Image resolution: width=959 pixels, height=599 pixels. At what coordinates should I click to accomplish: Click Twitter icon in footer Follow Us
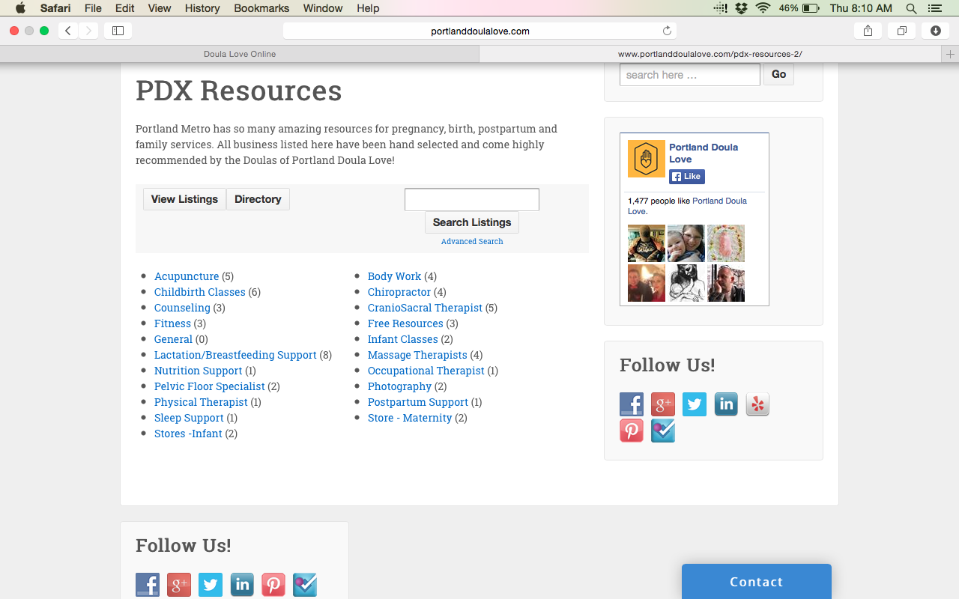pos(211,585)
